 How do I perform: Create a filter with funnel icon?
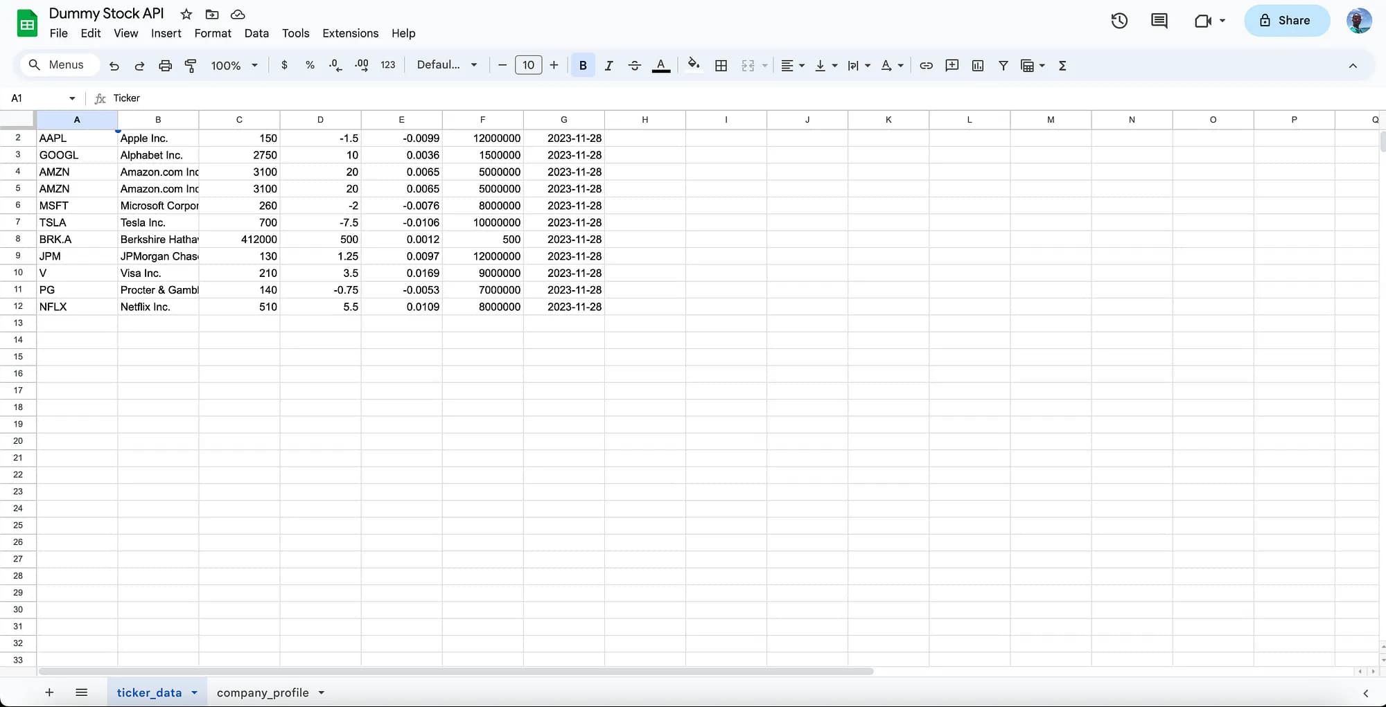[x=1003, y=65]
